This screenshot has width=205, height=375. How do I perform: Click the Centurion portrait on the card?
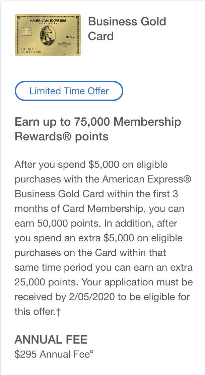[x=48, y=36]
